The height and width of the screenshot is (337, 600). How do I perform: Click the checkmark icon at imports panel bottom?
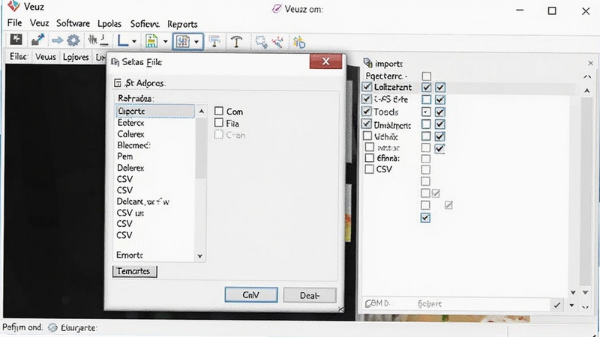pos(556,305)
